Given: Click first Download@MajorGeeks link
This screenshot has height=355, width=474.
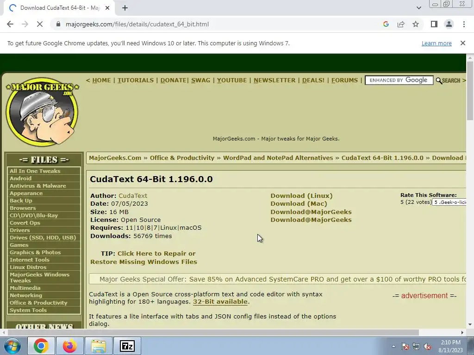Looking at the screenshot, I should pos(311,212).
